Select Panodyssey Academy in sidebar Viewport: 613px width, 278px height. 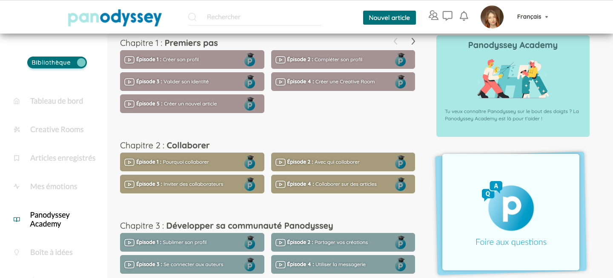pos(50,219)
